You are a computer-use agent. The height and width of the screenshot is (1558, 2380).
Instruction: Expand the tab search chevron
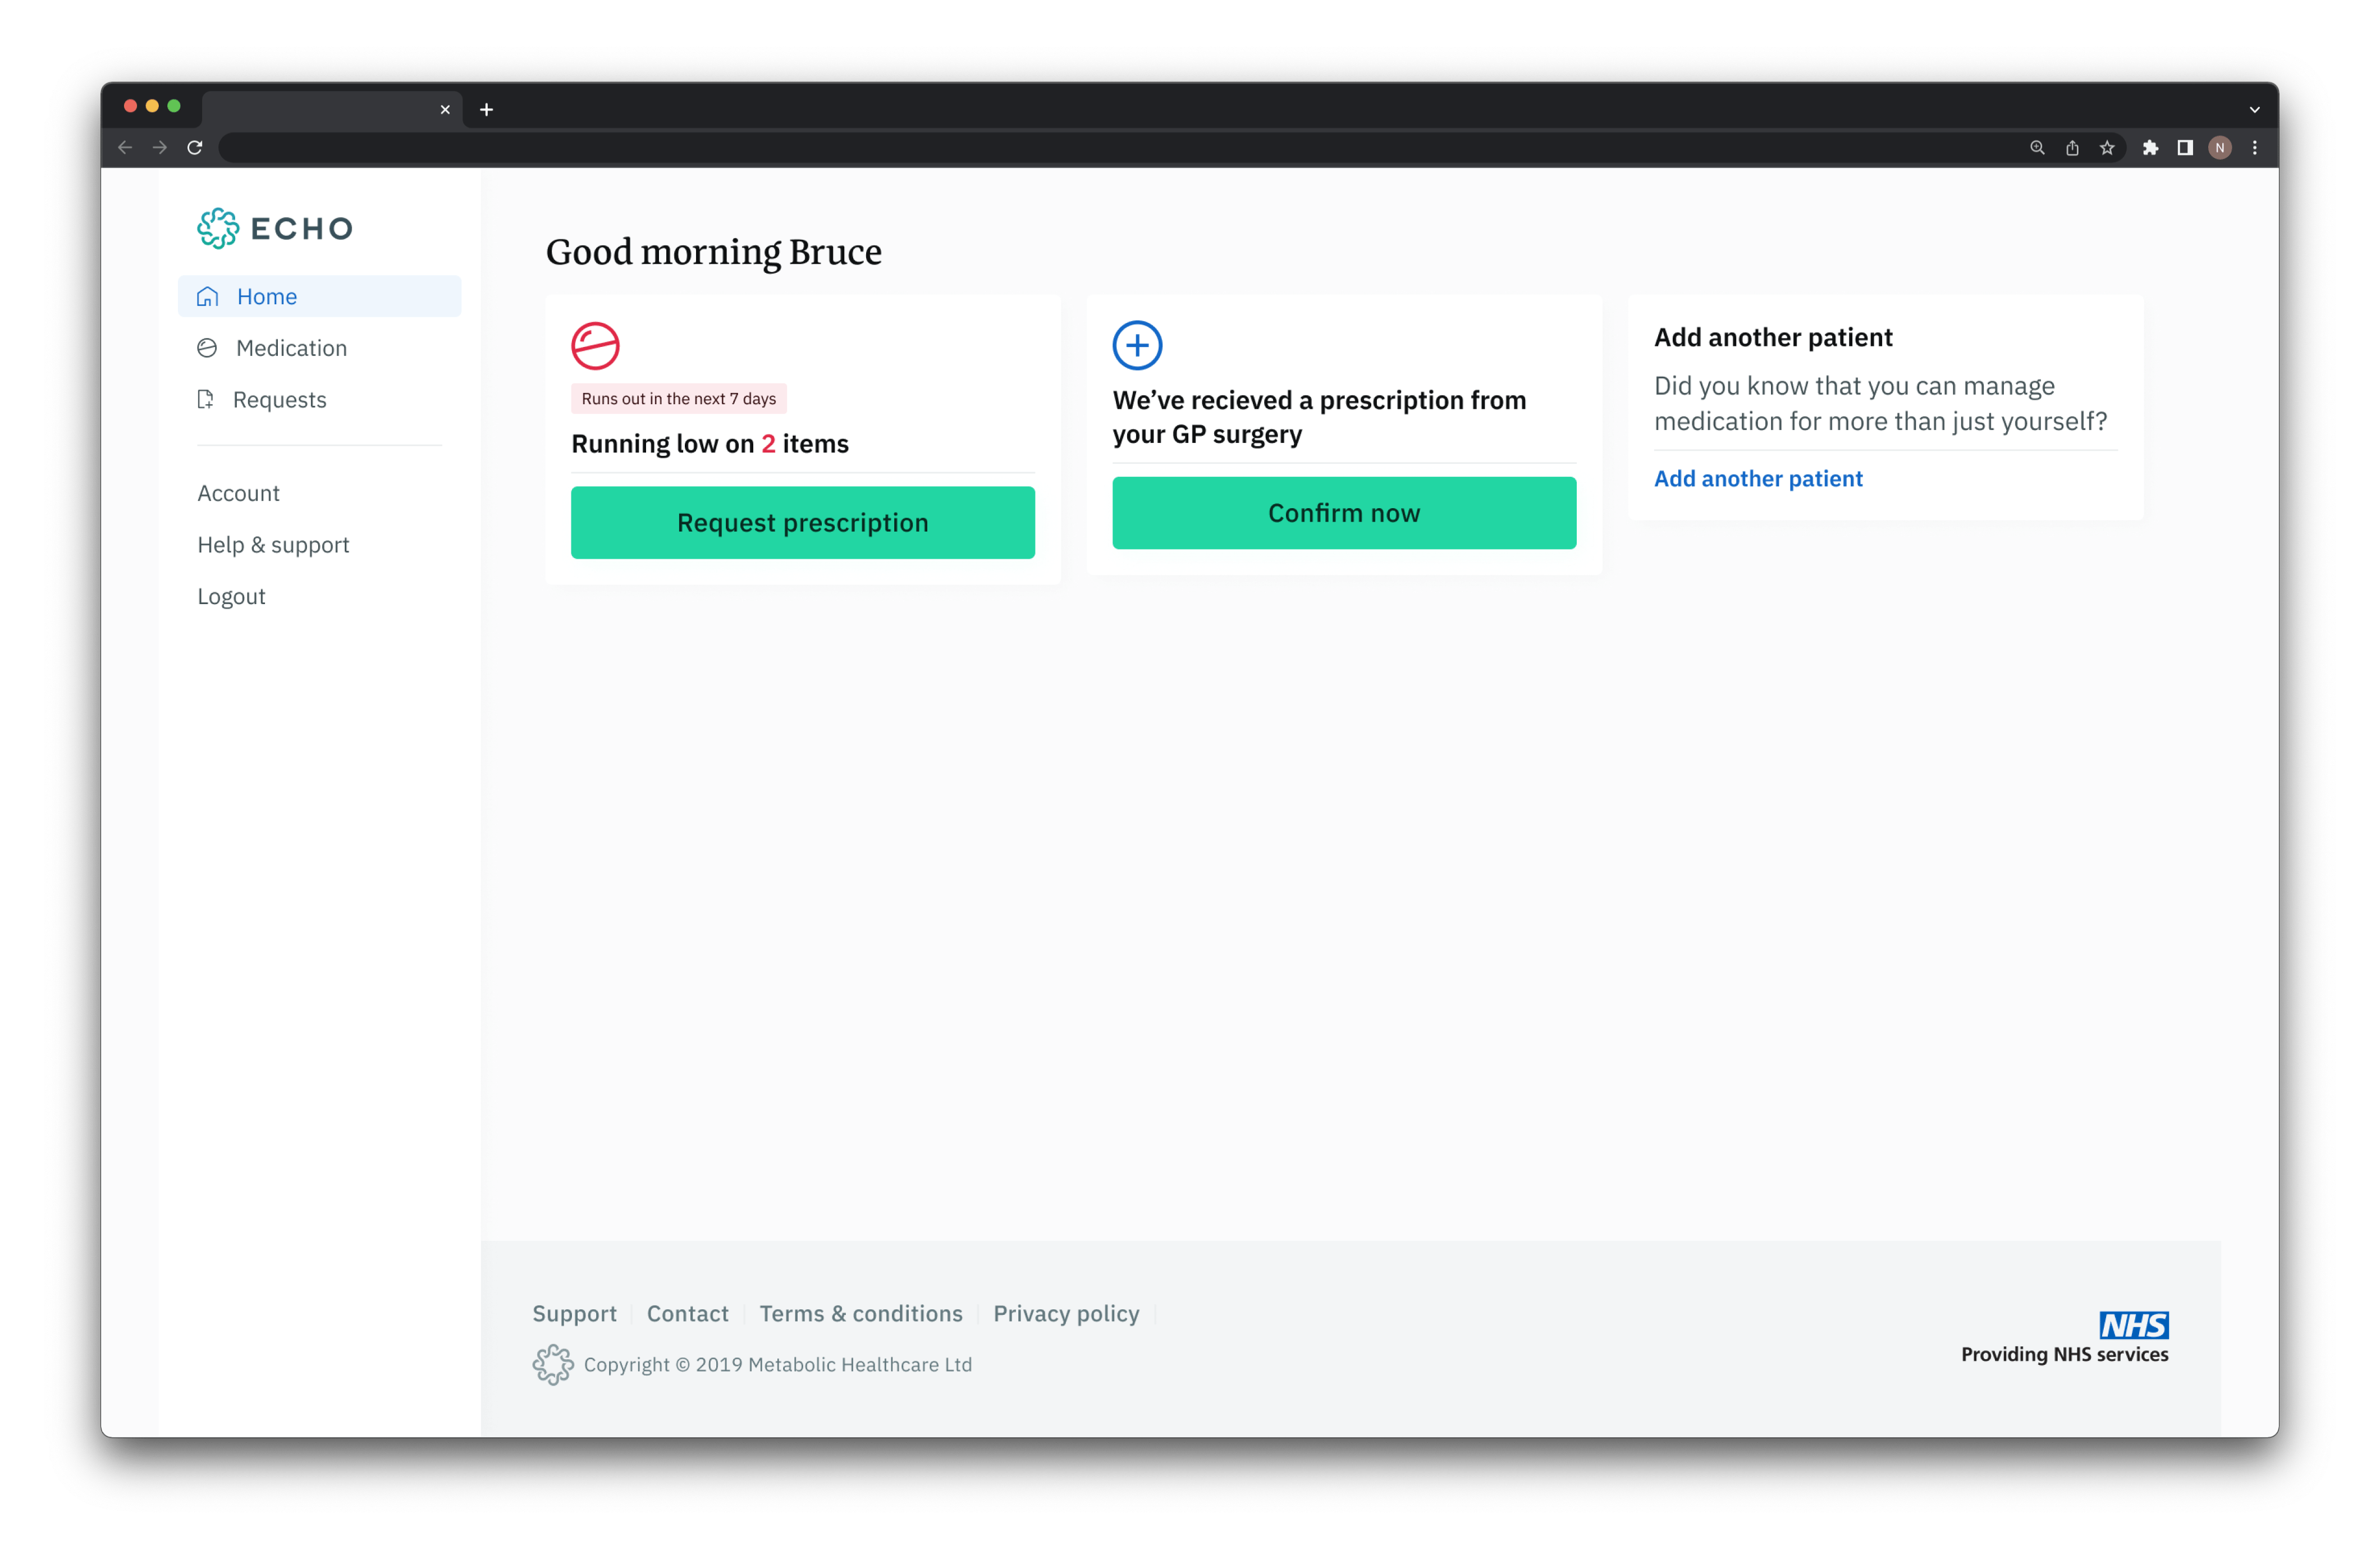[2255, 110]
